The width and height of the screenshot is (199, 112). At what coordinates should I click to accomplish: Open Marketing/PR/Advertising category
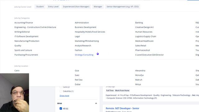coord(87,41)
